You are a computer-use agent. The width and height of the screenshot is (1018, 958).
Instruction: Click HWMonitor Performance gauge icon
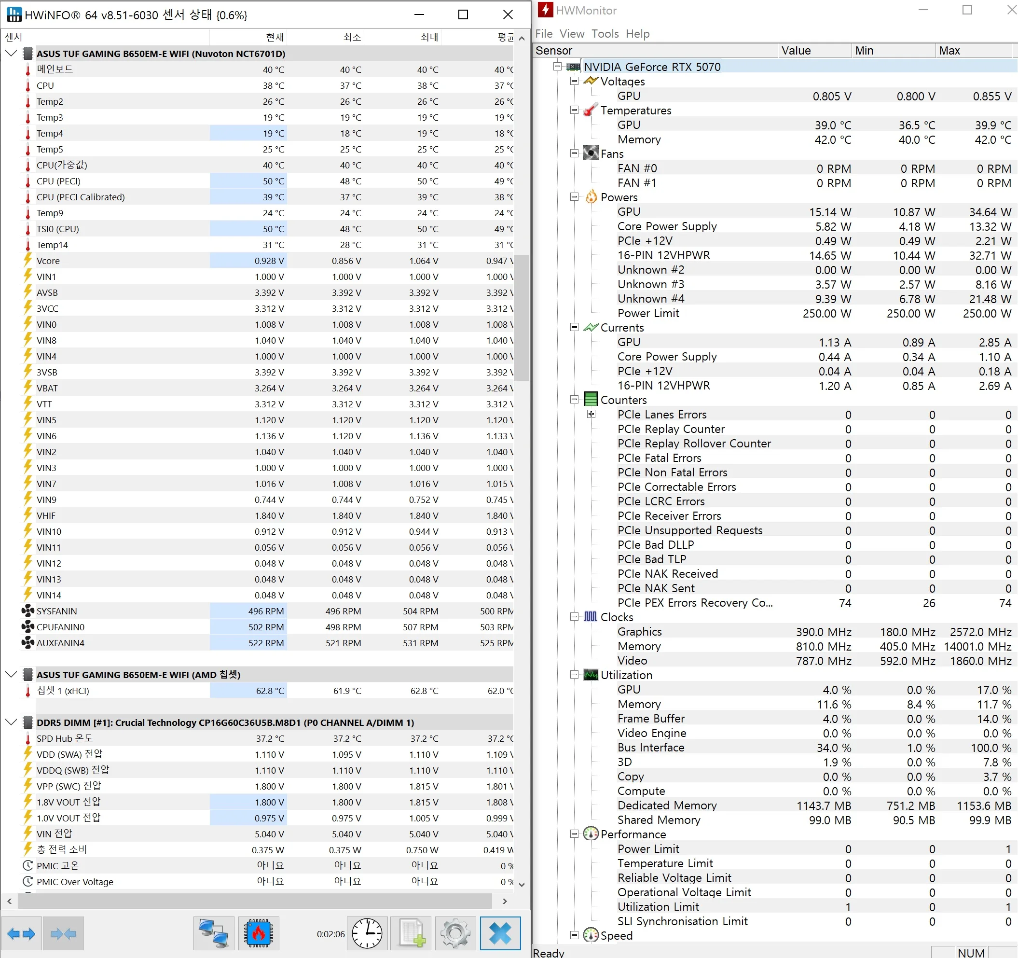(591, 833)
